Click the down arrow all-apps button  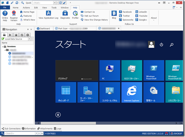point(58,115)
